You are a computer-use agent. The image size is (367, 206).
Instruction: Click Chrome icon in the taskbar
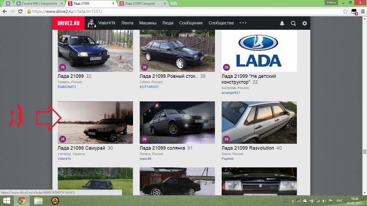pos(22,201)
